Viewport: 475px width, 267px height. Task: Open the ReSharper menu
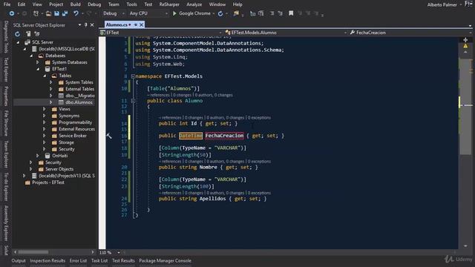pyautogui.click(x=169, y=4)
